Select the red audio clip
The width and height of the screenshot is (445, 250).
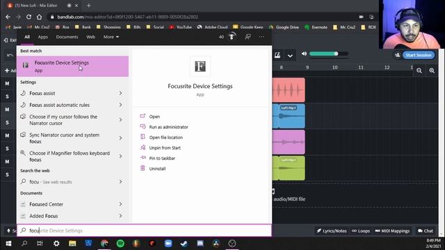pyautogui.click(x=289, y=90)
